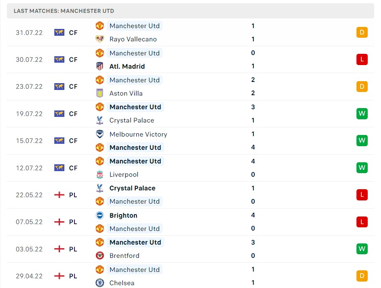
Task: Click the loss badge for 30.07.22 match
Action: click(362, 59)
